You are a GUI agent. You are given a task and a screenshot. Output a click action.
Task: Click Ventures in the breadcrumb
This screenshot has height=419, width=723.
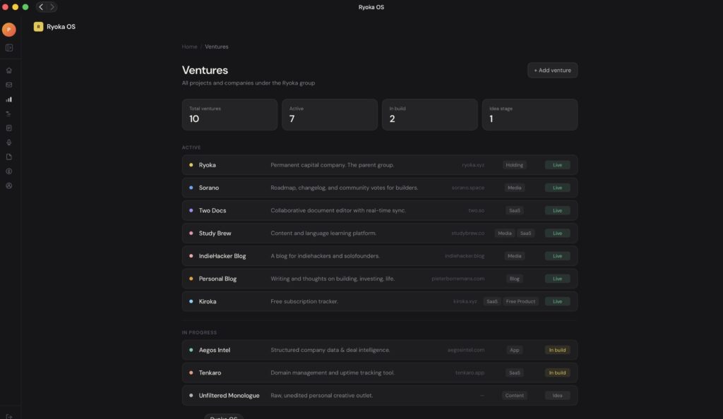[217, 47]
